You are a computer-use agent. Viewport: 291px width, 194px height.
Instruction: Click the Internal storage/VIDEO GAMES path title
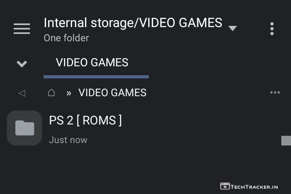pyautogui.click(x=133, y=23)
